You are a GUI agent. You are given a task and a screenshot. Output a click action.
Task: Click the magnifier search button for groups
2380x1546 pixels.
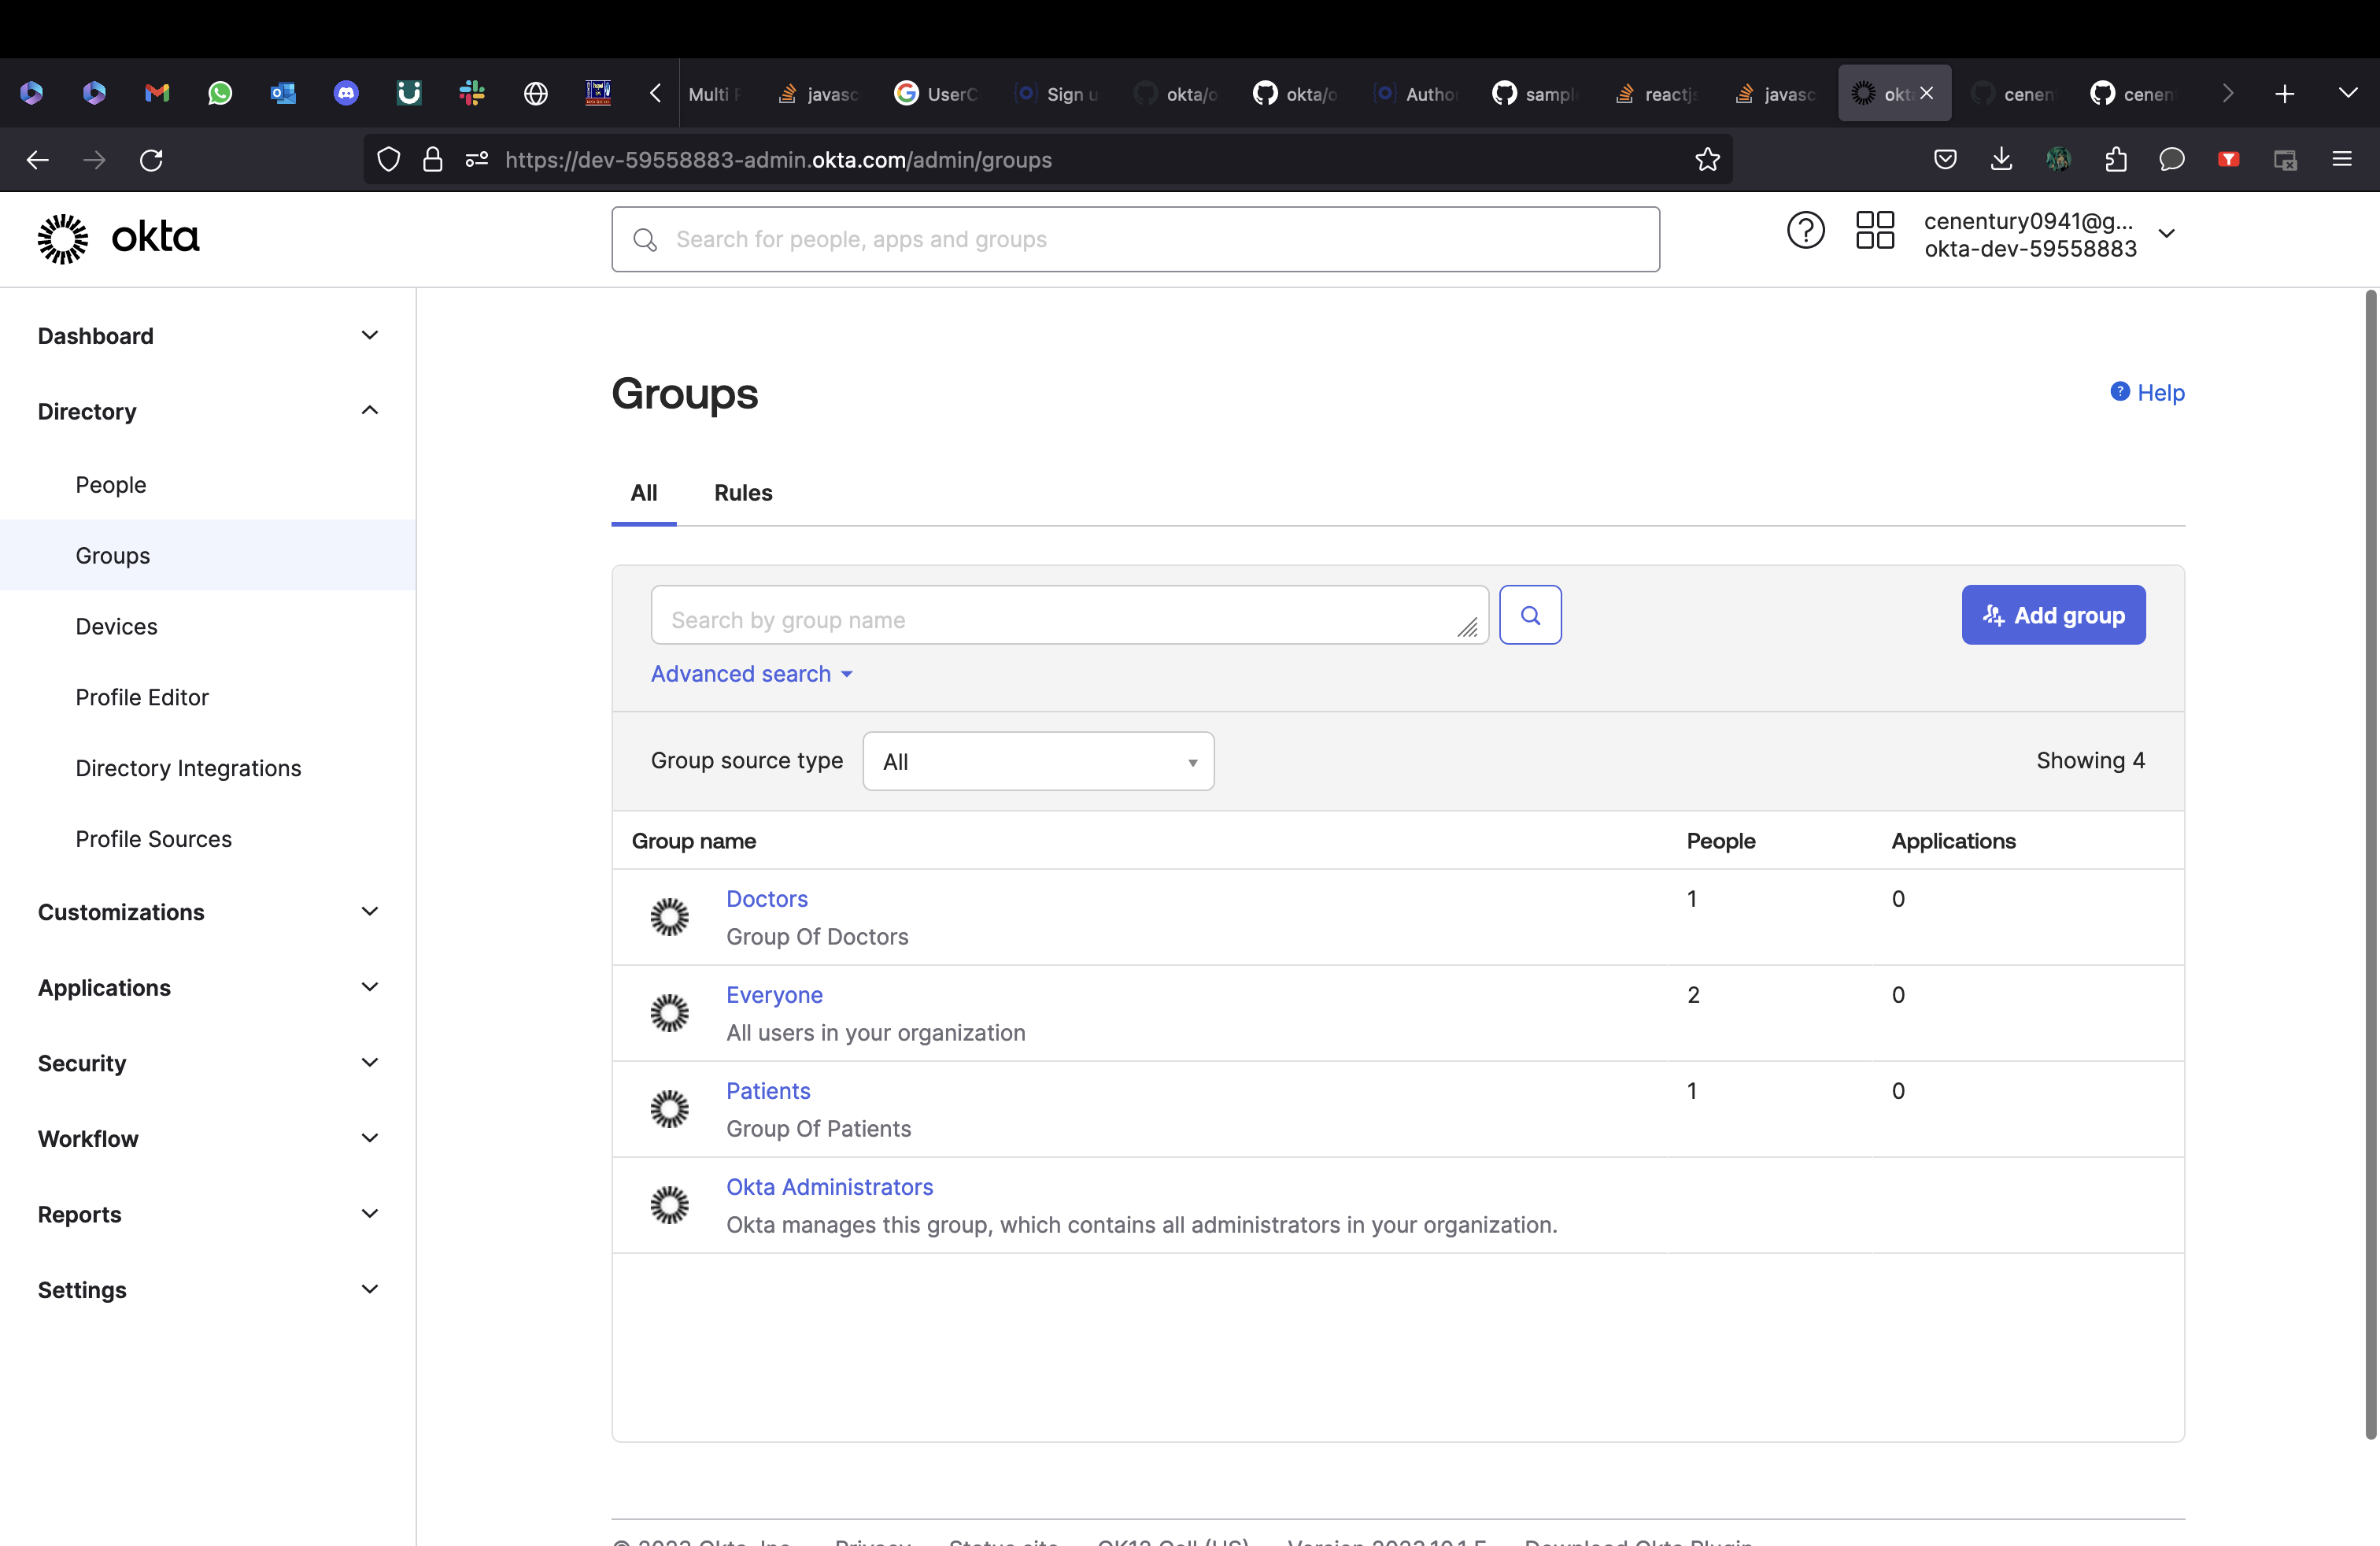click(1530, 615)
